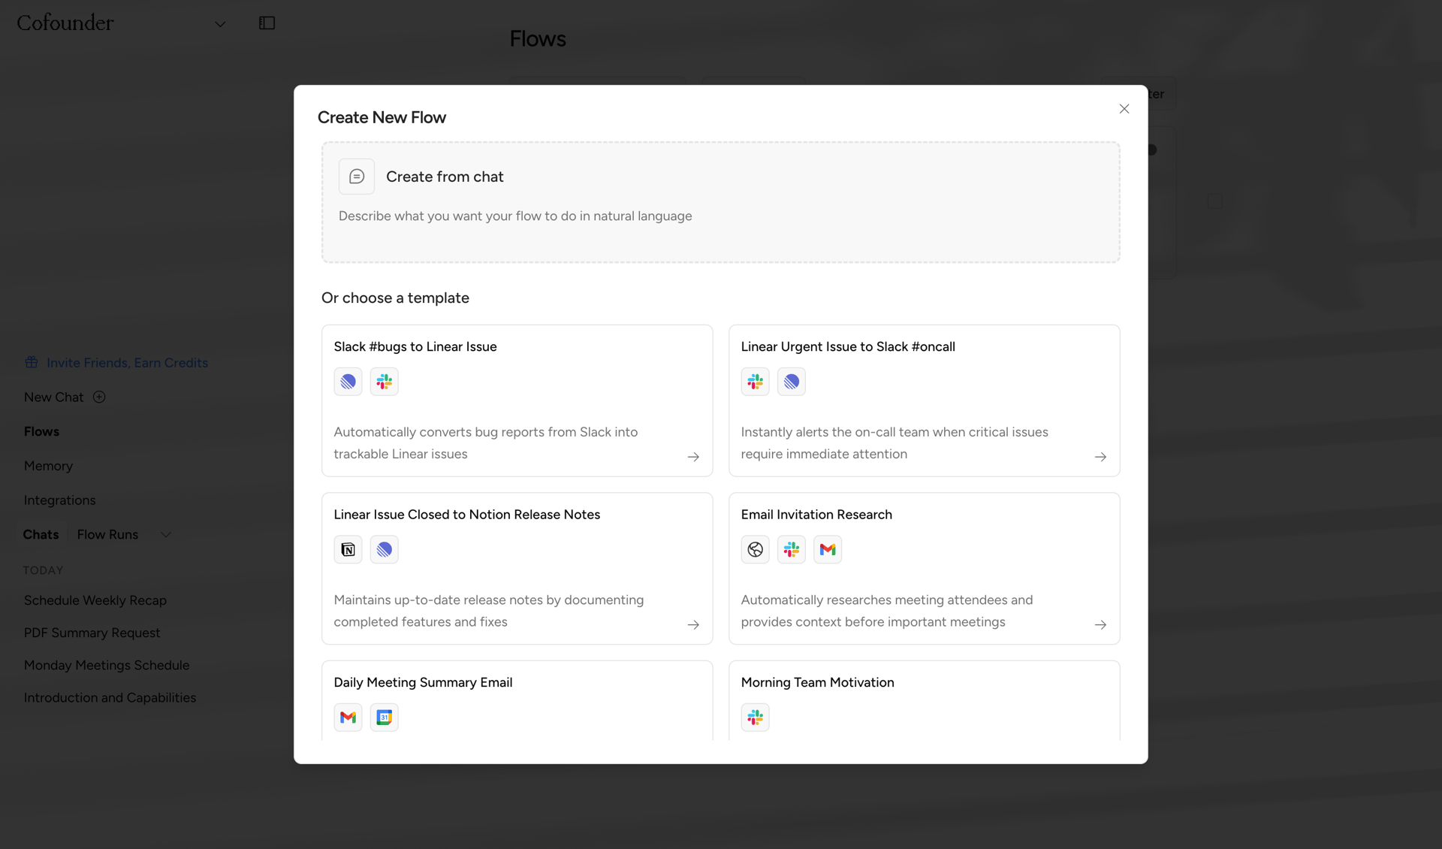Expand the chevron next to Flow Runs
This screenshot has width=1442, height=849.
click(166, 534)
